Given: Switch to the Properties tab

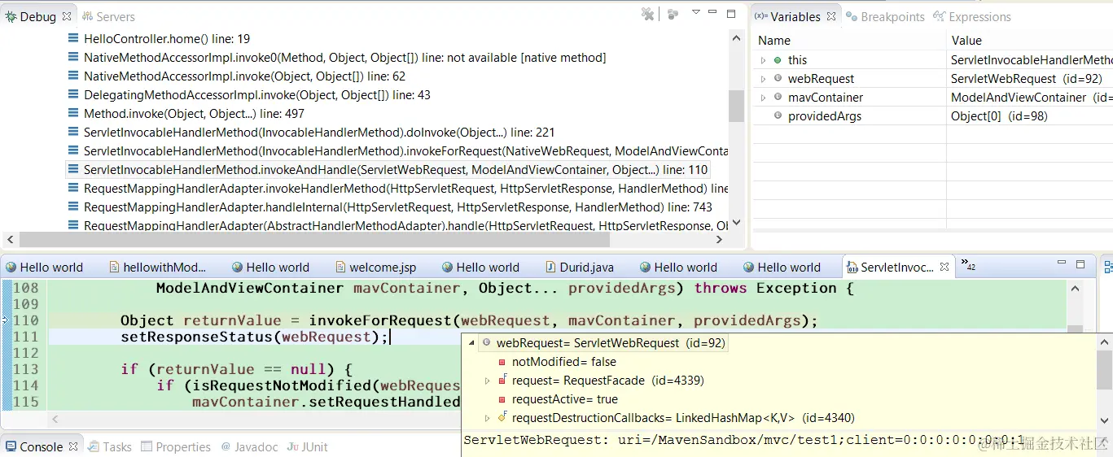Looking at the screenshot, I should pyautogui.click(x=176, y=446).
